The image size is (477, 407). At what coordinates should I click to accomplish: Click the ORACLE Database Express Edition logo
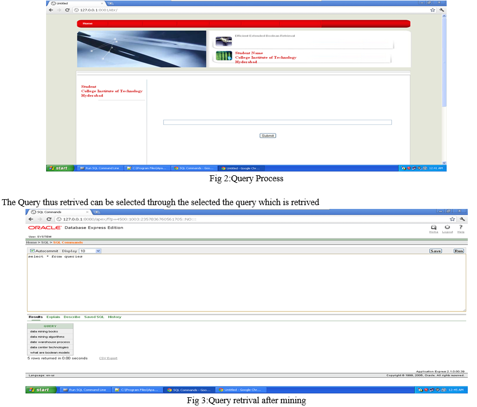coord(75,227)
